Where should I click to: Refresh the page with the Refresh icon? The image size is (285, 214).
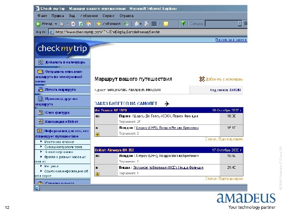pos(81,24)
